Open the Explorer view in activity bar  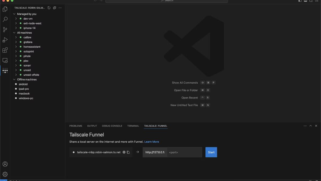click(5, 9)
